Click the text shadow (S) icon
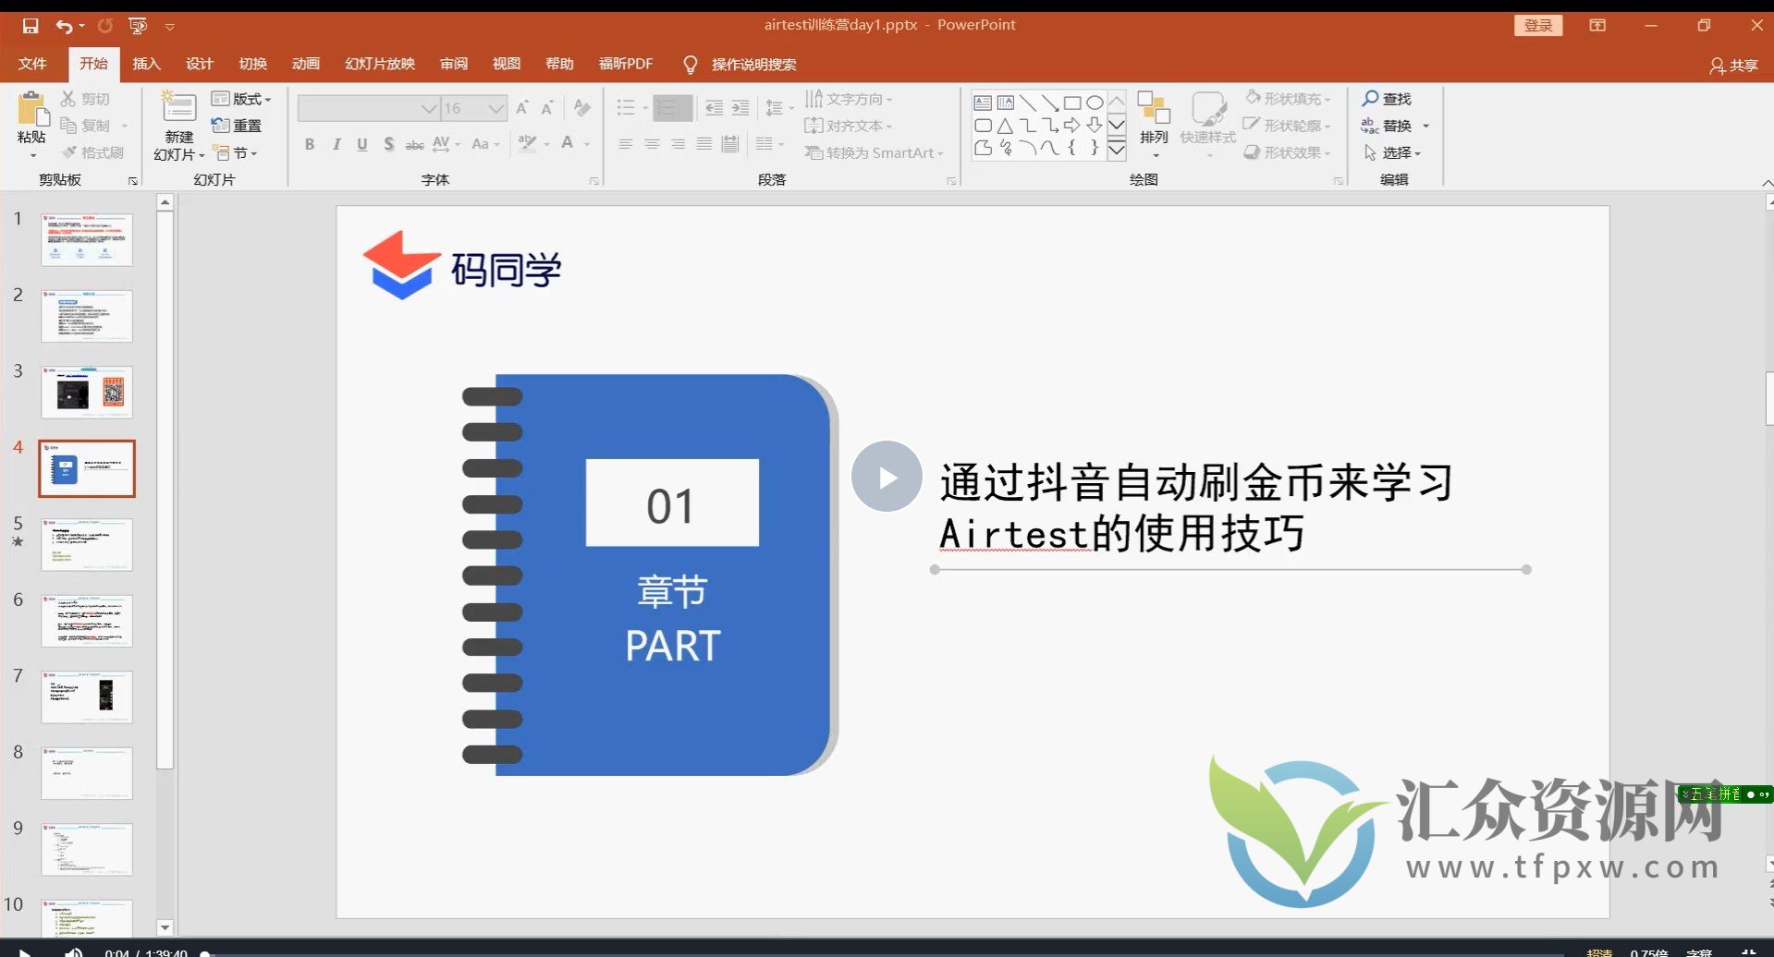Image resolution: width=1774 pixels, height=957 pixels. (x=388, y=144)
